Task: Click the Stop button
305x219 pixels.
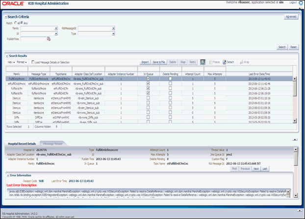Action: [183, 62]
